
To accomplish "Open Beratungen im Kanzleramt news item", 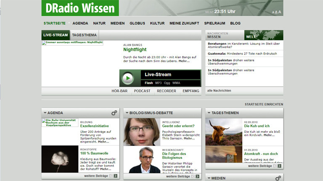I will 244,45.
